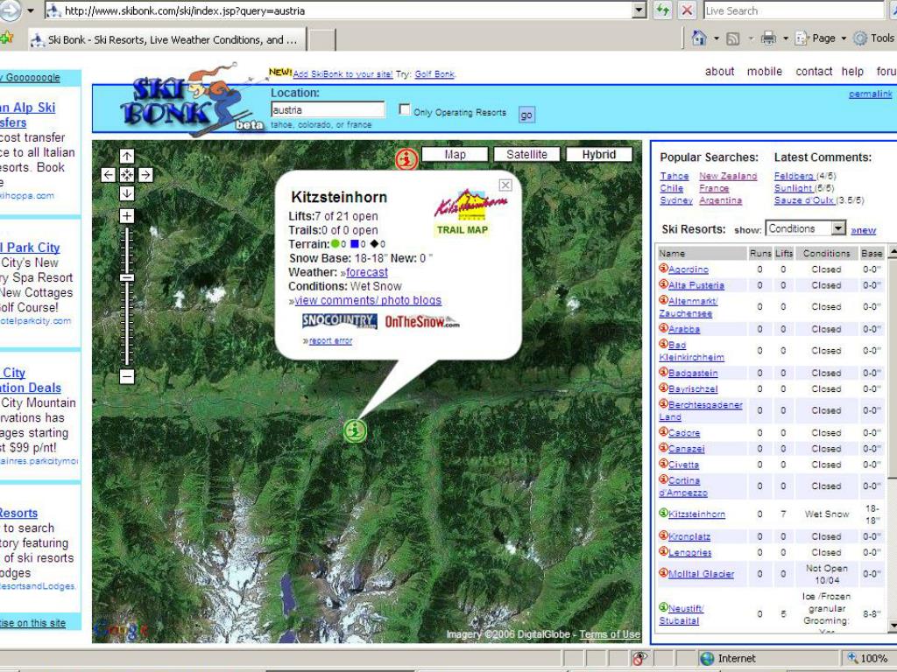
Task: Open dropdown arrow next to Print icon
Action: pyautogui.click(x=786, y=38)
